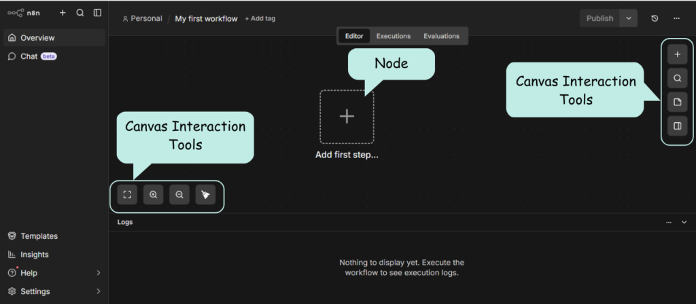The height and width of the screenshot is (304, 696).
Task: Click the Publish button
Action: [599, 18]
